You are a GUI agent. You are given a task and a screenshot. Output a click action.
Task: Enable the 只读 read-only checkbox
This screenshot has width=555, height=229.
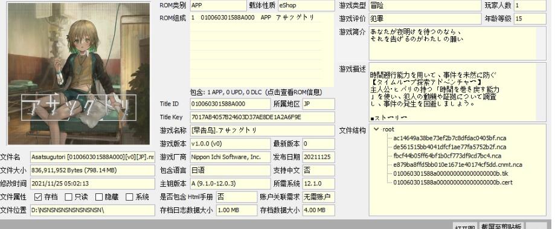tap(69, 197)
